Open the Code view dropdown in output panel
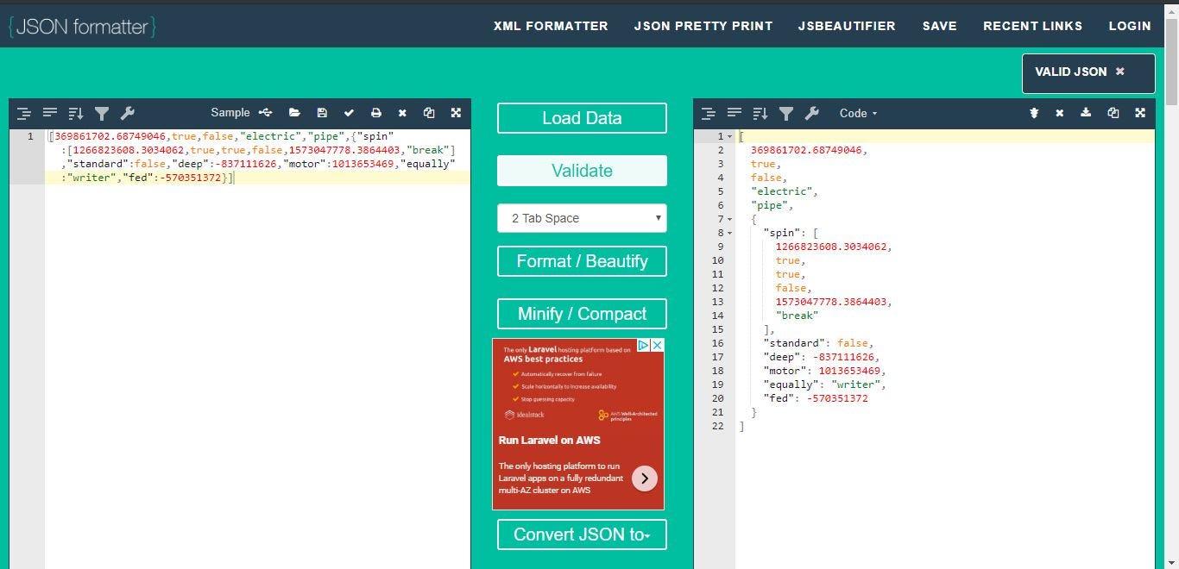The width and height of the screenshot is (1179, 569). coord(858,113)
